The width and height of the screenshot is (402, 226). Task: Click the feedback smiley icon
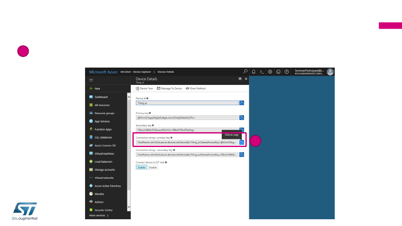pyautogui.click(x=278, y=72)
